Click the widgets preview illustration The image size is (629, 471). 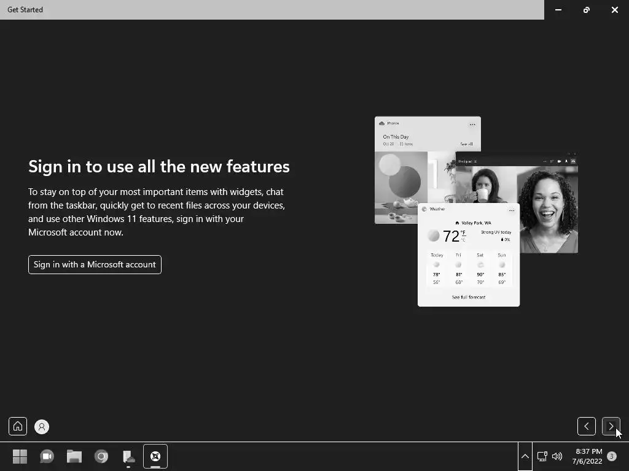click(x=476, y=212)
